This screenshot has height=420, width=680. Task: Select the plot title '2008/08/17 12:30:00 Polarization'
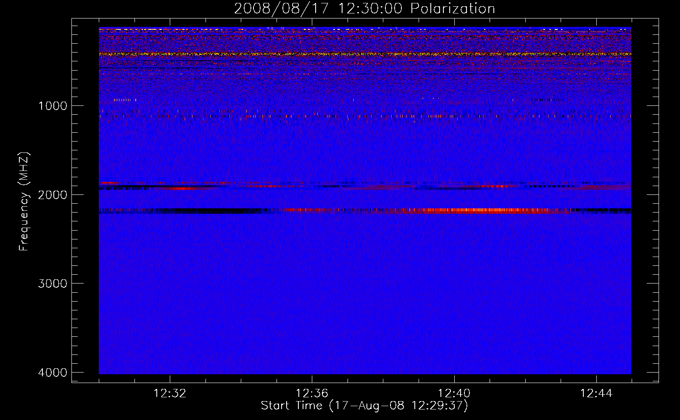[x=364, y=9]
